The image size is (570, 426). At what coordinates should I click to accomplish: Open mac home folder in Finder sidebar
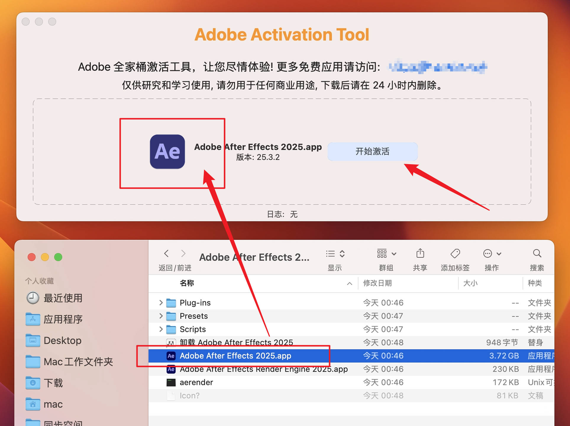click(44, 404)
